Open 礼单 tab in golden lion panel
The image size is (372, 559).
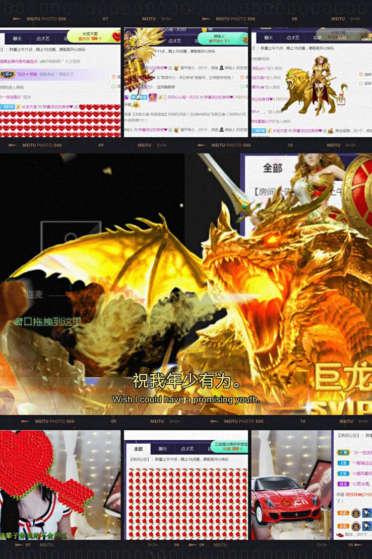[317, 38]
